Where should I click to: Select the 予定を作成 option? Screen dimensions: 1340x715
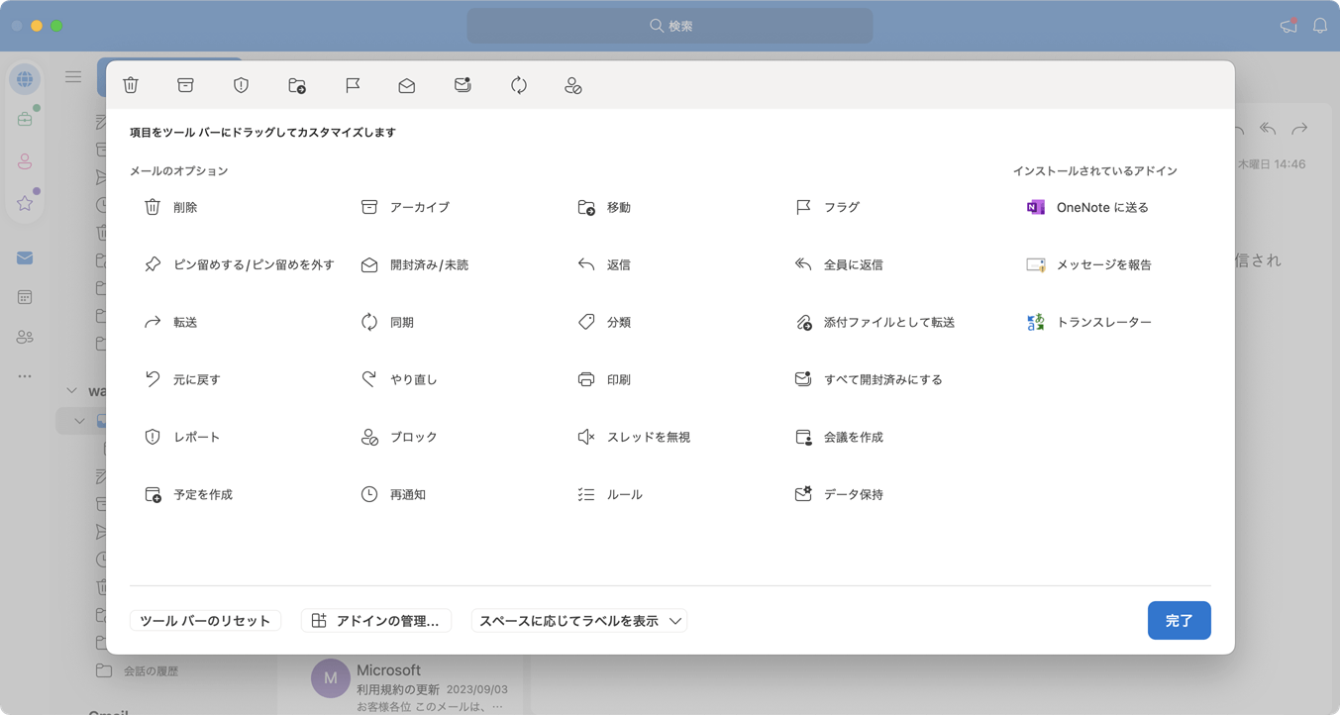click(x=188, y=494)
